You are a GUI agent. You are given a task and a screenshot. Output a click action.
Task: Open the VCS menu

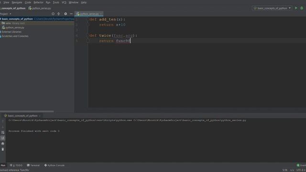pos(64,2)
